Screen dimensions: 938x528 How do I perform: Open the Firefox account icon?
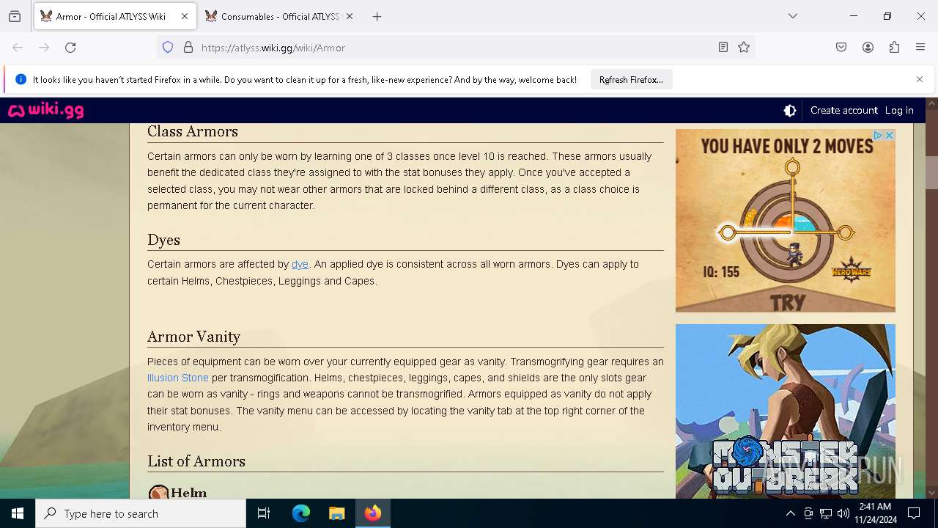coord(868,48)
